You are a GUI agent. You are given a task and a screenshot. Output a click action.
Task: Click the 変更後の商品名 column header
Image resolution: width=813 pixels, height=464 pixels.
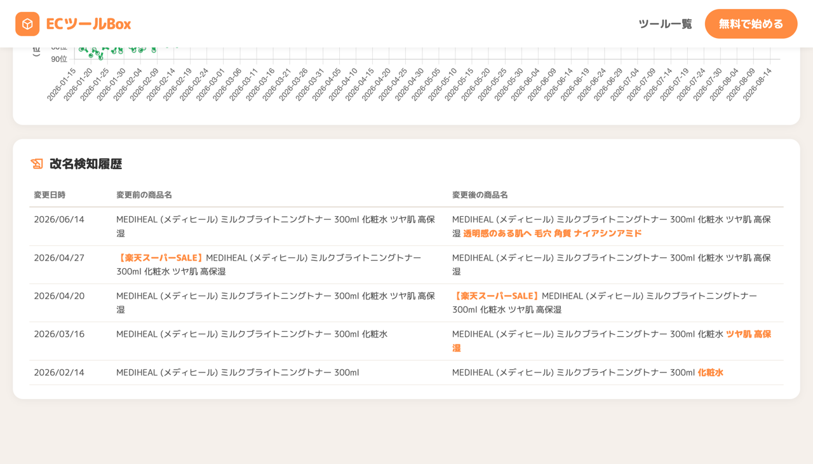click(480, 195)
